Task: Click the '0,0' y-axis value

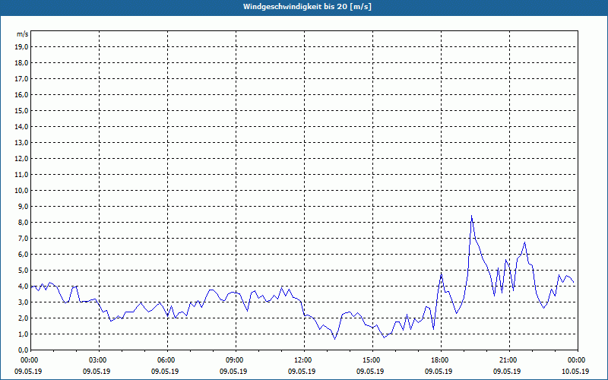Action: point(23,350)
